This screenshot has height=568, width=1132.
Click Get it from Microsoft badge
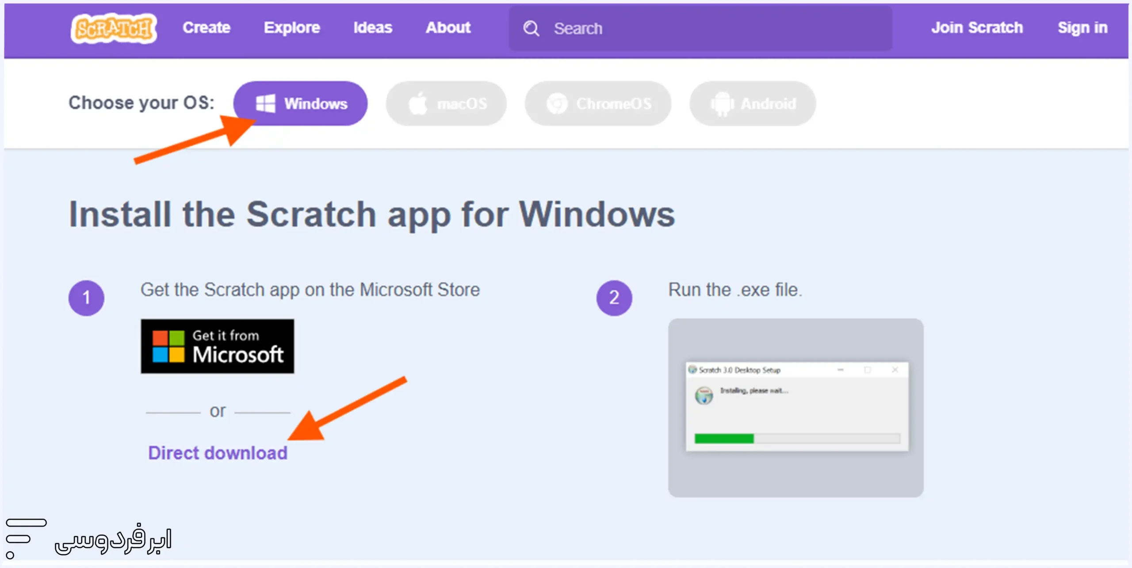pyautogui.click(x=217, y=346)
